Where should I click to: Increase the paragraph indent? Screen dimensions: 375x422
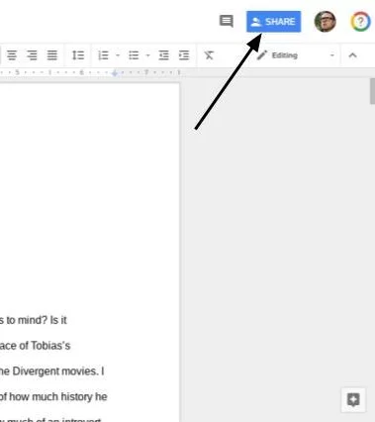pyautogui.click(x=184, y=55)
